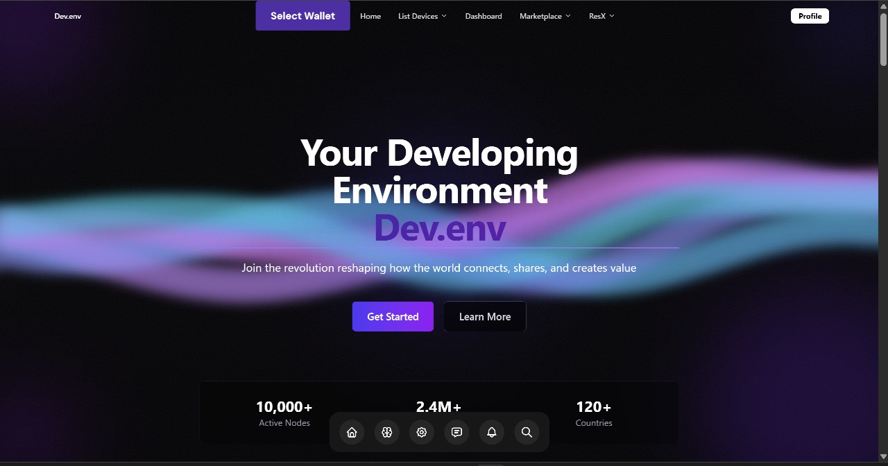Click the purple "Dev.env" hero heading
The image size is (888, 466).
click(440, 227)
